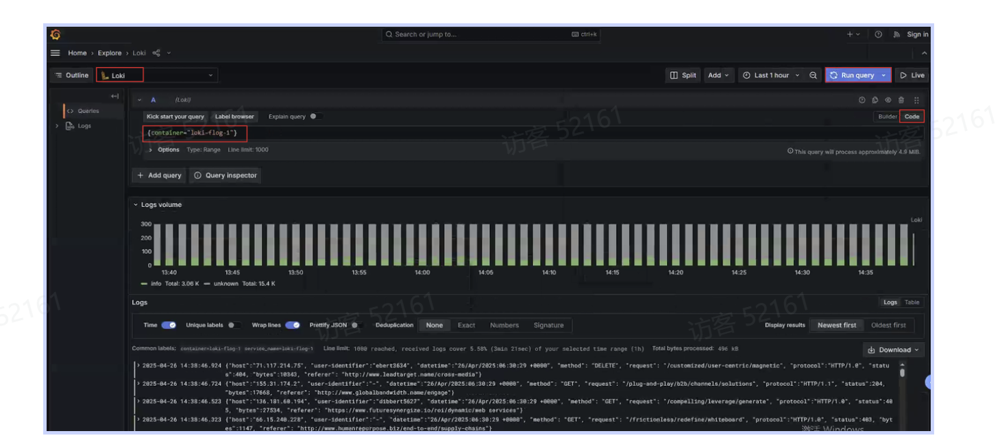The image size is (1002, 440).
Task: Disable the Wrap lines toggle
Action: click(293, 326)
